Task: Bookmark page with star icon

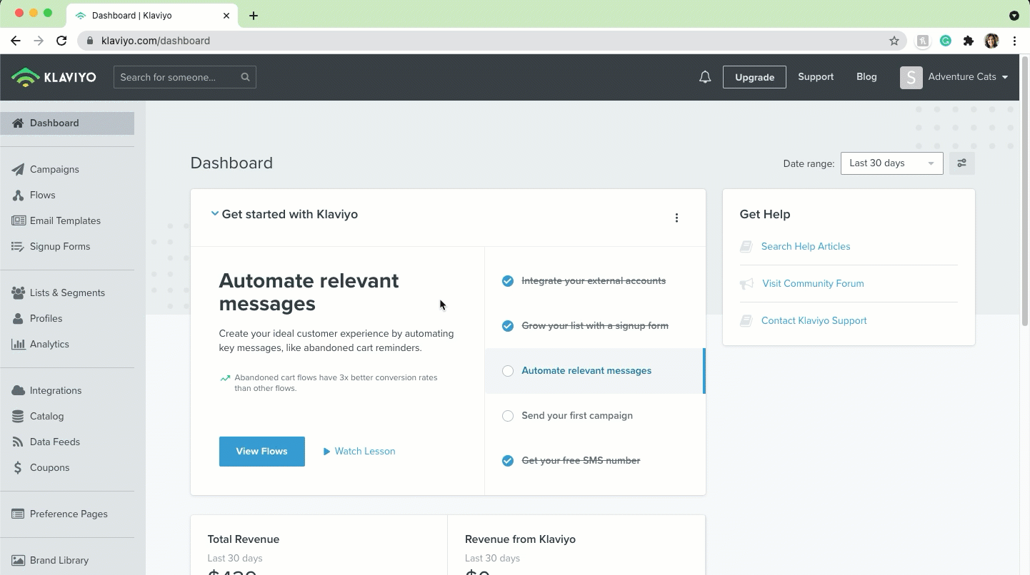Action: [x=894, y=41]
